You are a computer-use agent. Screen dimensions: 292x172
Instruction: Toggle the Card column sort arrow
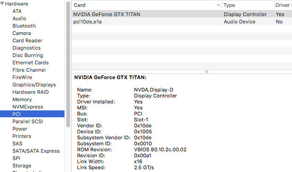[x=218, y=5]
